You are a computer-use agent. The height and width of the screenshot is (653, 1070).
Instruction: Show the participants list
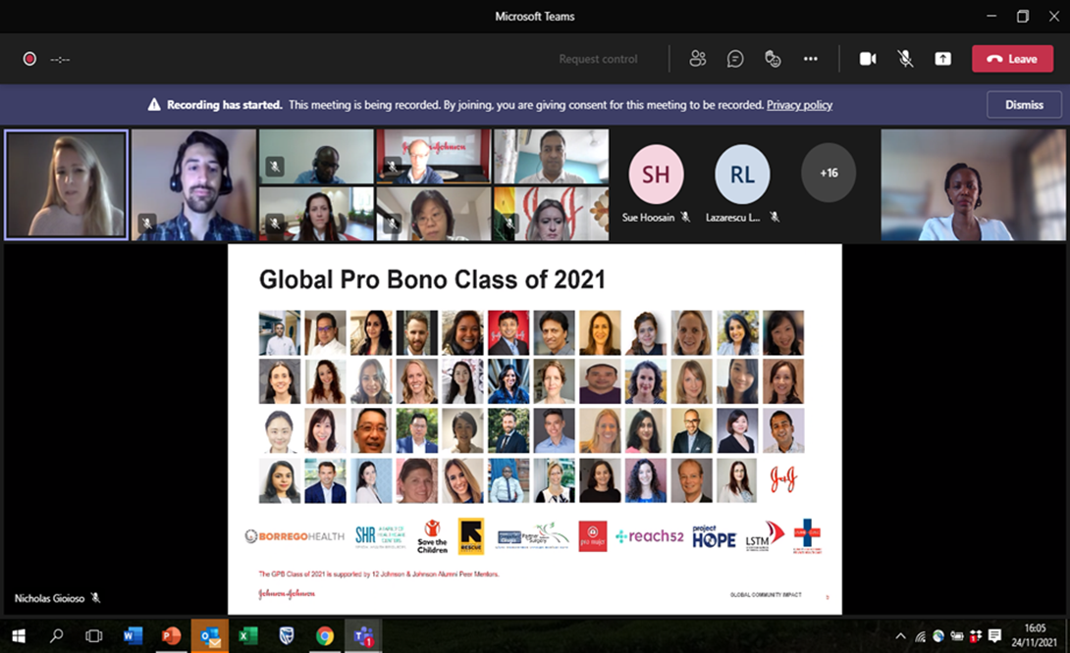click(698, 59)
